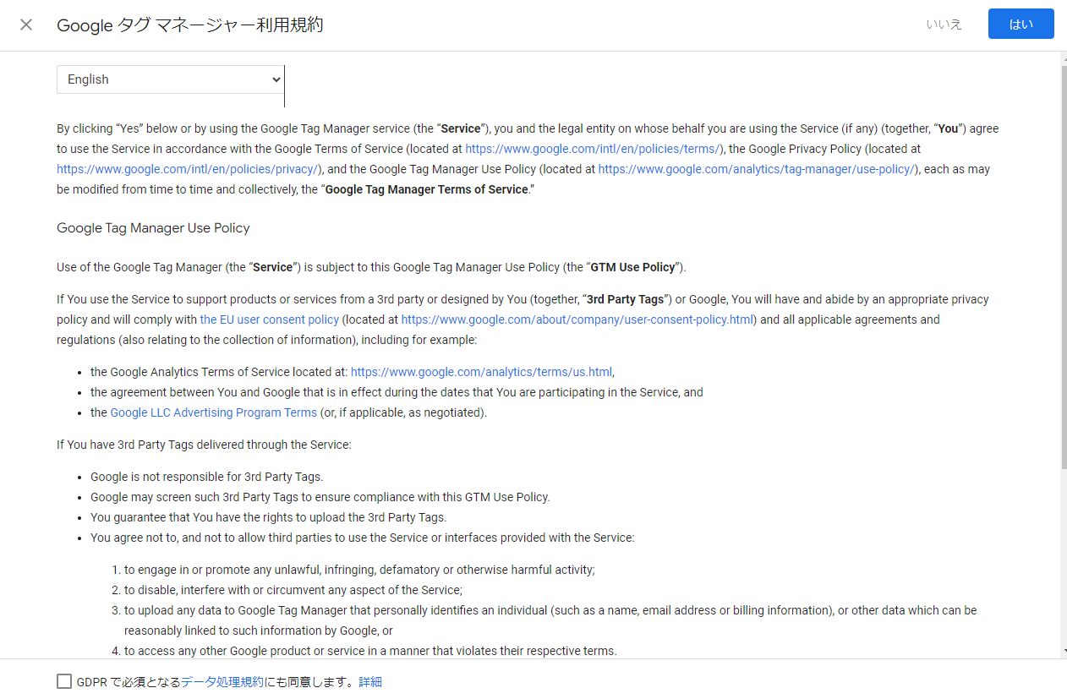
Task: Click text 'Google is not responsible for 3rd Party Tags.'
Action: pos(206,477)
